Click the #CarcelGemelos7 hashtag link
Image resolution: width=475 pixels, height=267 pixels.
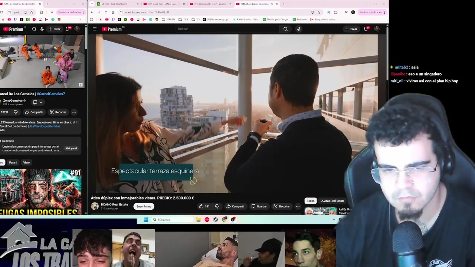pyautogui.click(x=51, y=94)
